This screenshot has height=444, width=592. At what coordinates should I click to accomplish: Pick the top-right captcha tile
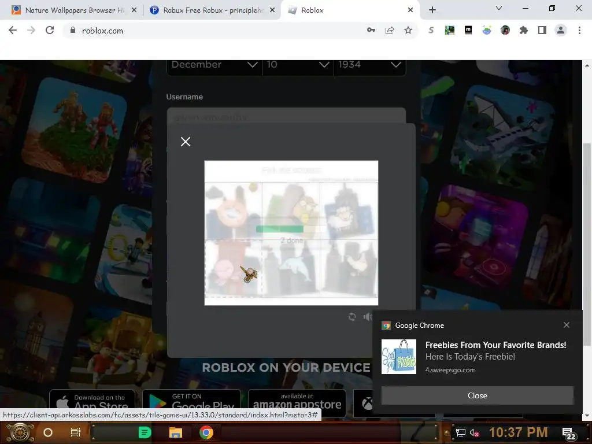click(349, 210)
